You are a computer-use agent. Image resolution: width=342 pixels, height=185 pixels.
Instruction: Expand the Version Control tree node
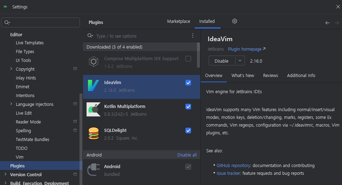[5, 174]
